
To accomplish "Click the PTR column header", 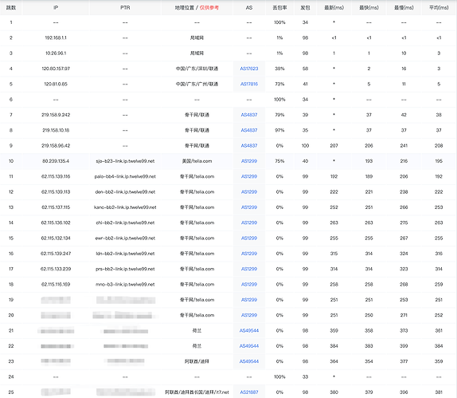I will pos(125,8).
